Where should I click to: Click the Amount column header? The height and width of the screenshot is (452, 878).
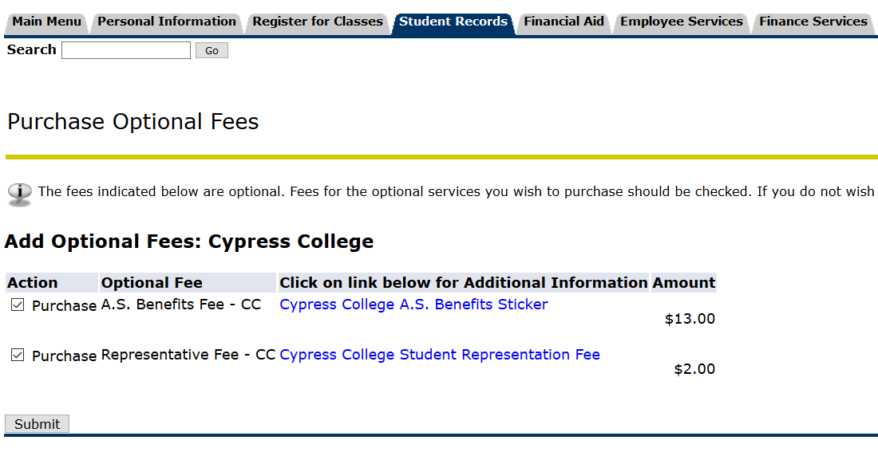click(x=683, y=283)
